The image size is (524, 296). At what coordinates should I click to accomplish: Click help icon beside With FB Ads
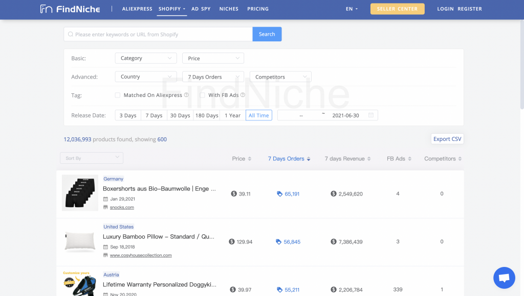(243, 95)
